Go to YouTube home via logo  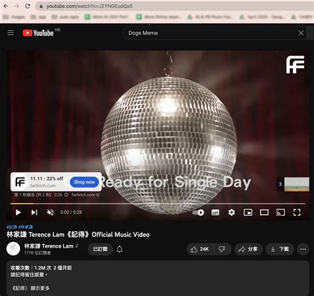38,33
